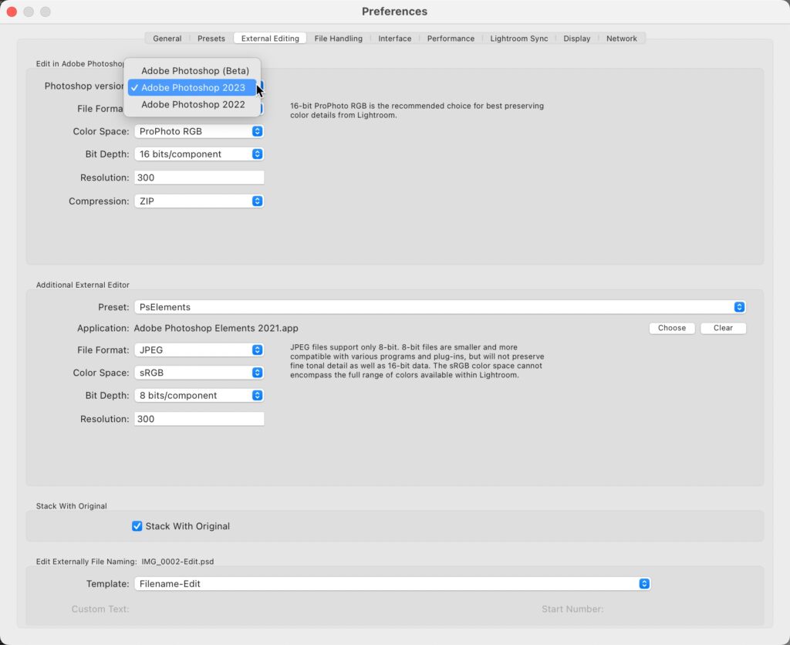Expand the PsElements Preset dropdown
The width and height of the screenshot is (790, 645).
click(x=440, y=307)
